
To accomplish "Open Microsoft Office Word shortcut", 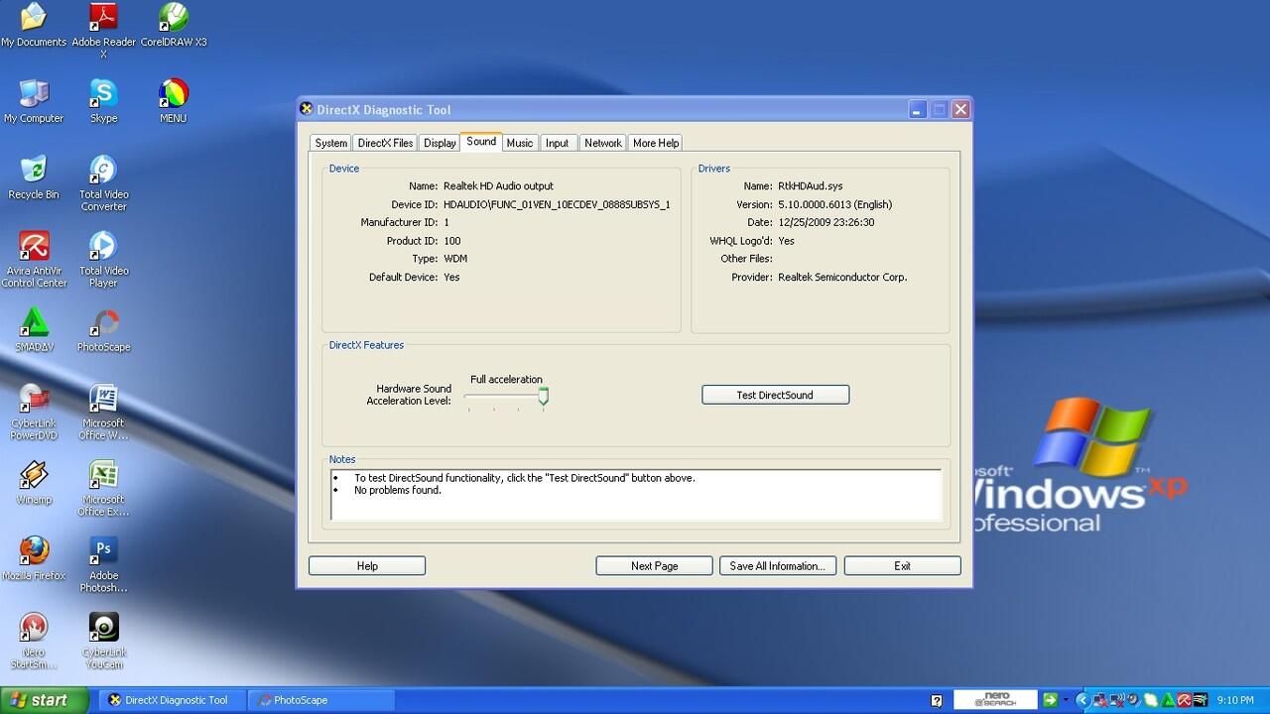I will pos(103,412).
